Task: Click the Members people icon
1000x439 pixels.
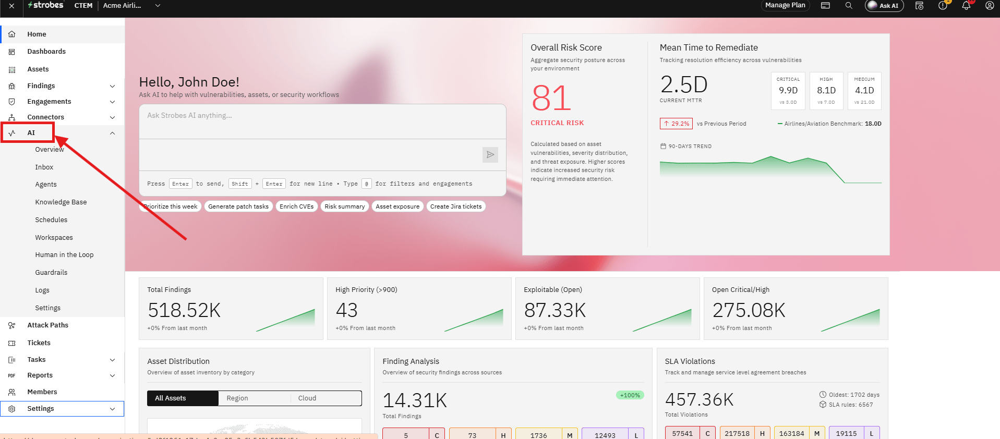Action: 11,392
